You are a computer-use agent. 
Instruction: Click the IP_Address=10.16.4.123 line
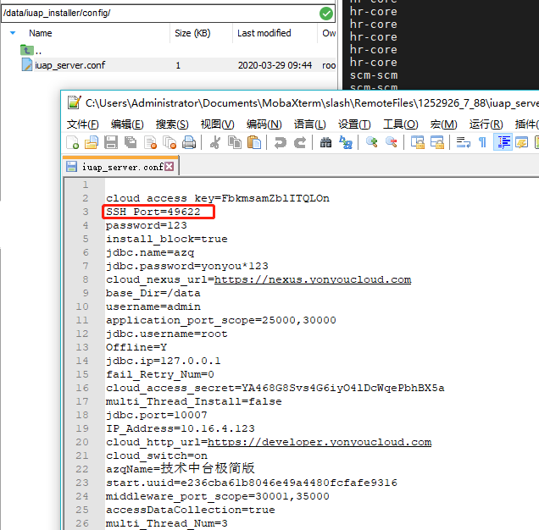[181, 428]
